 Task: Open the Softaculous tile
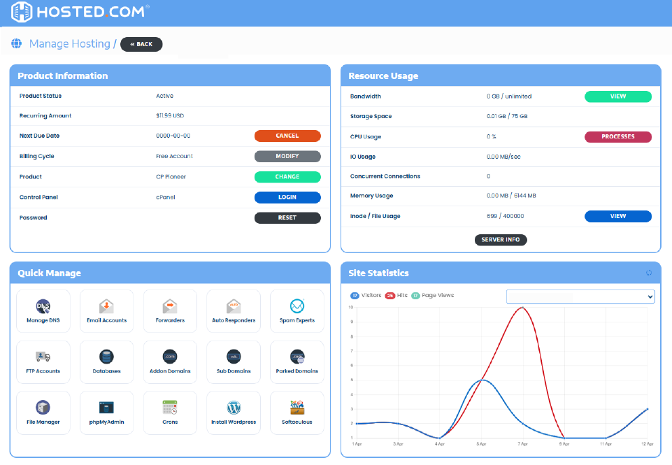(x=297, y=413)
